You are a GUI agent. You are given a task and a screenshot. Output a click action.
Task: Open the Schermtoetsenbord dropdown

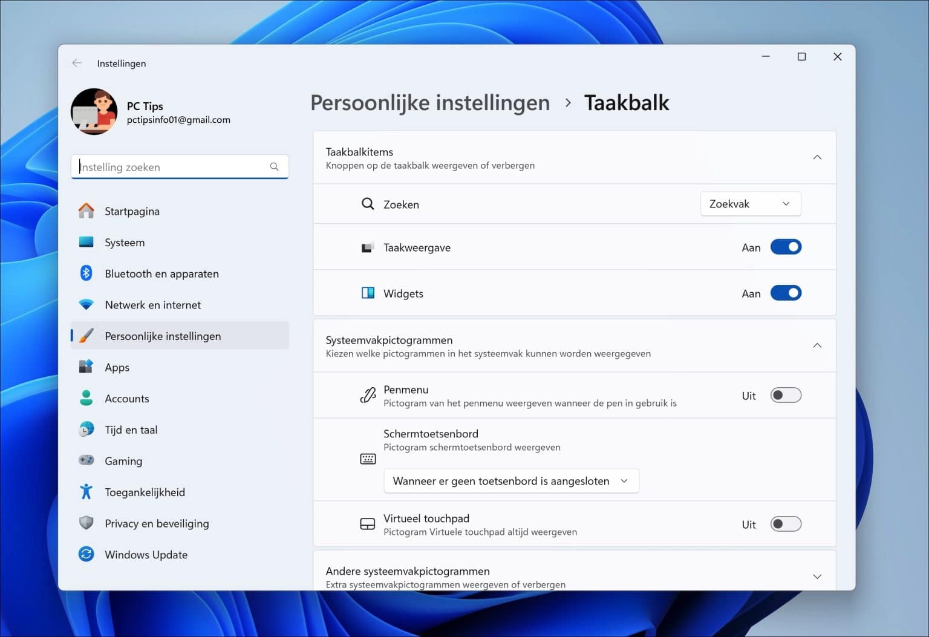[511, 481]
